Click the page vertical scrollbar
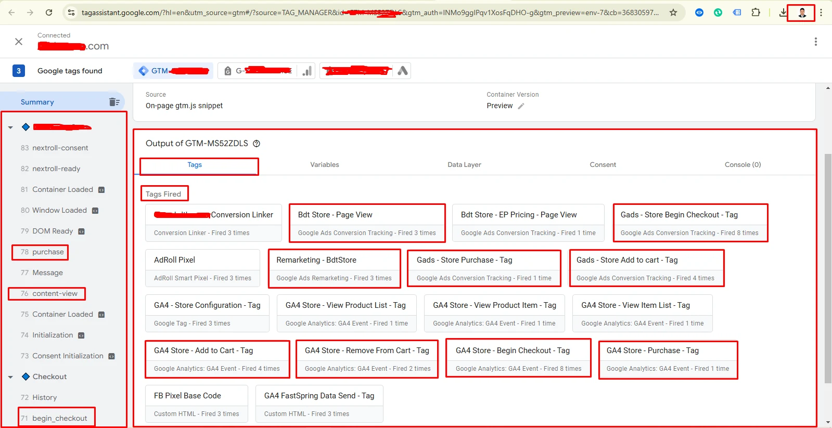Viewport: 832px width, 428px height. [828, 268]
